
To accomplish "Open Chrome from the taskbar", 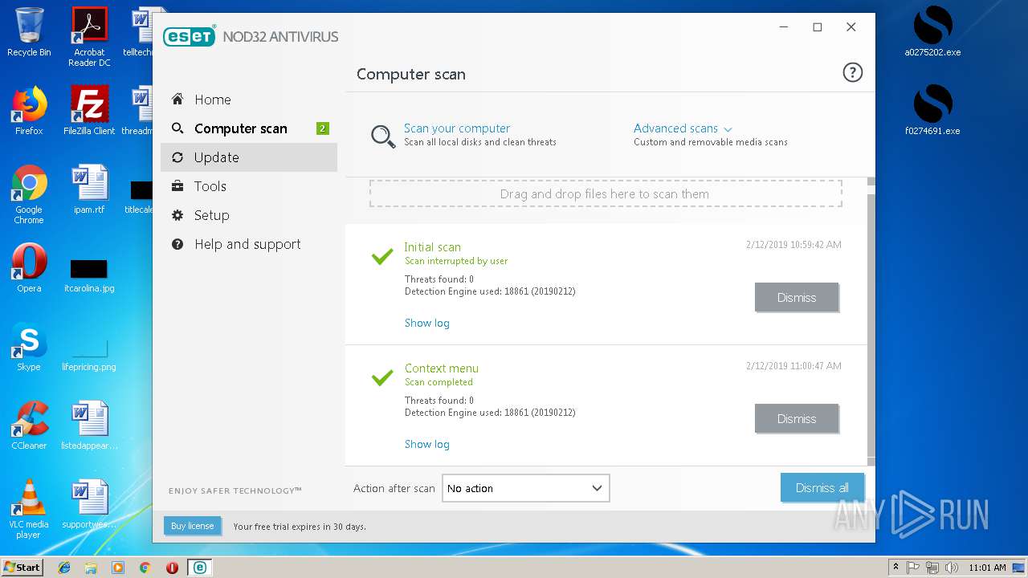I will pyautogui.click(x=145, y=568).
